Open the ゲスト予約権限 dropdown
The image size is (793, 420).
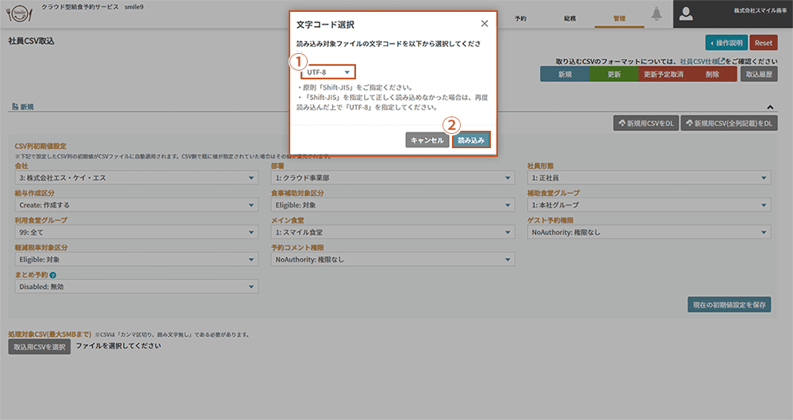649,233
